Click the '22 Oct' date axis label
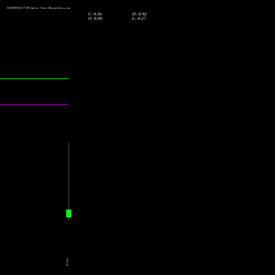 (67, 262)
